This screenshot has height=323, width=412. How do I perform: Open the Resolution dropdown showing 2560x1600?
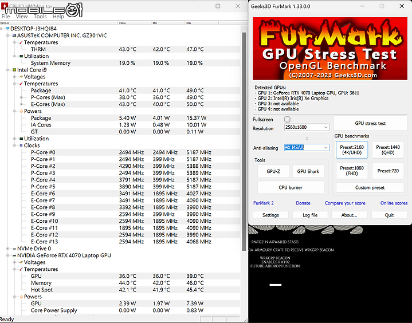307,127
